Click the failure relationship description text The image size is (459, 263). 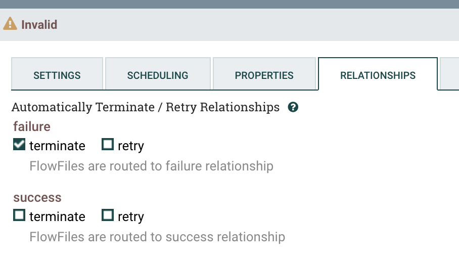click(152, 166)
